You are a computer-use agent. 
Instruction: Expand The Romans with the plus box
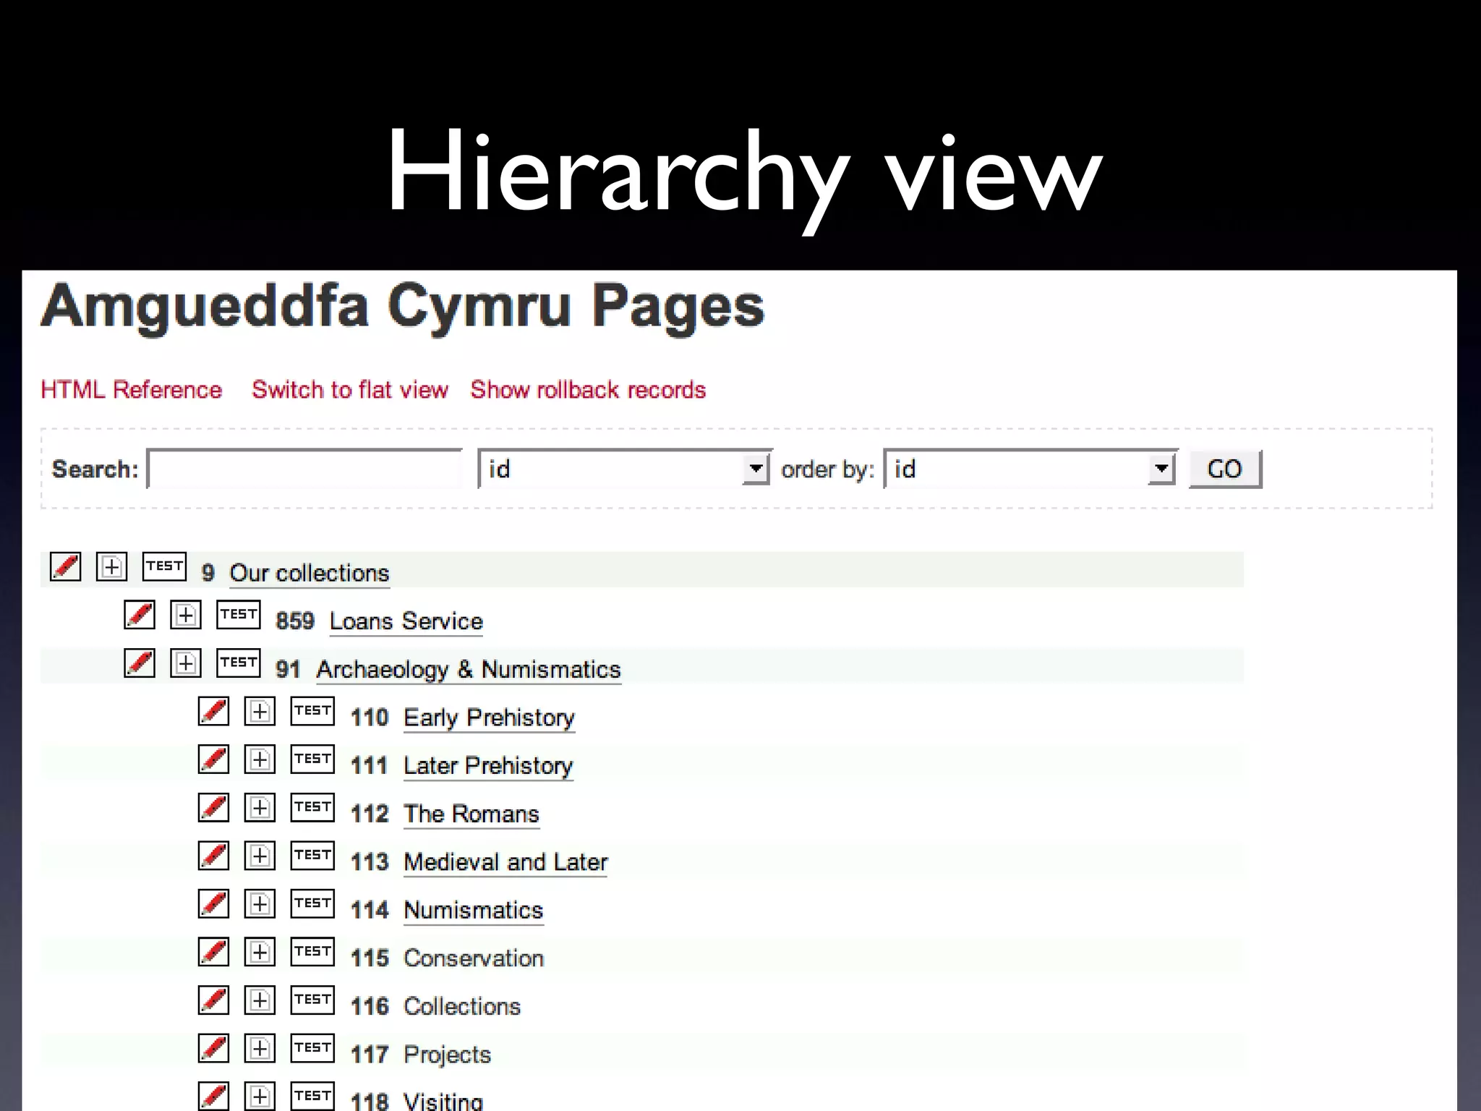(x=260, y=808)
